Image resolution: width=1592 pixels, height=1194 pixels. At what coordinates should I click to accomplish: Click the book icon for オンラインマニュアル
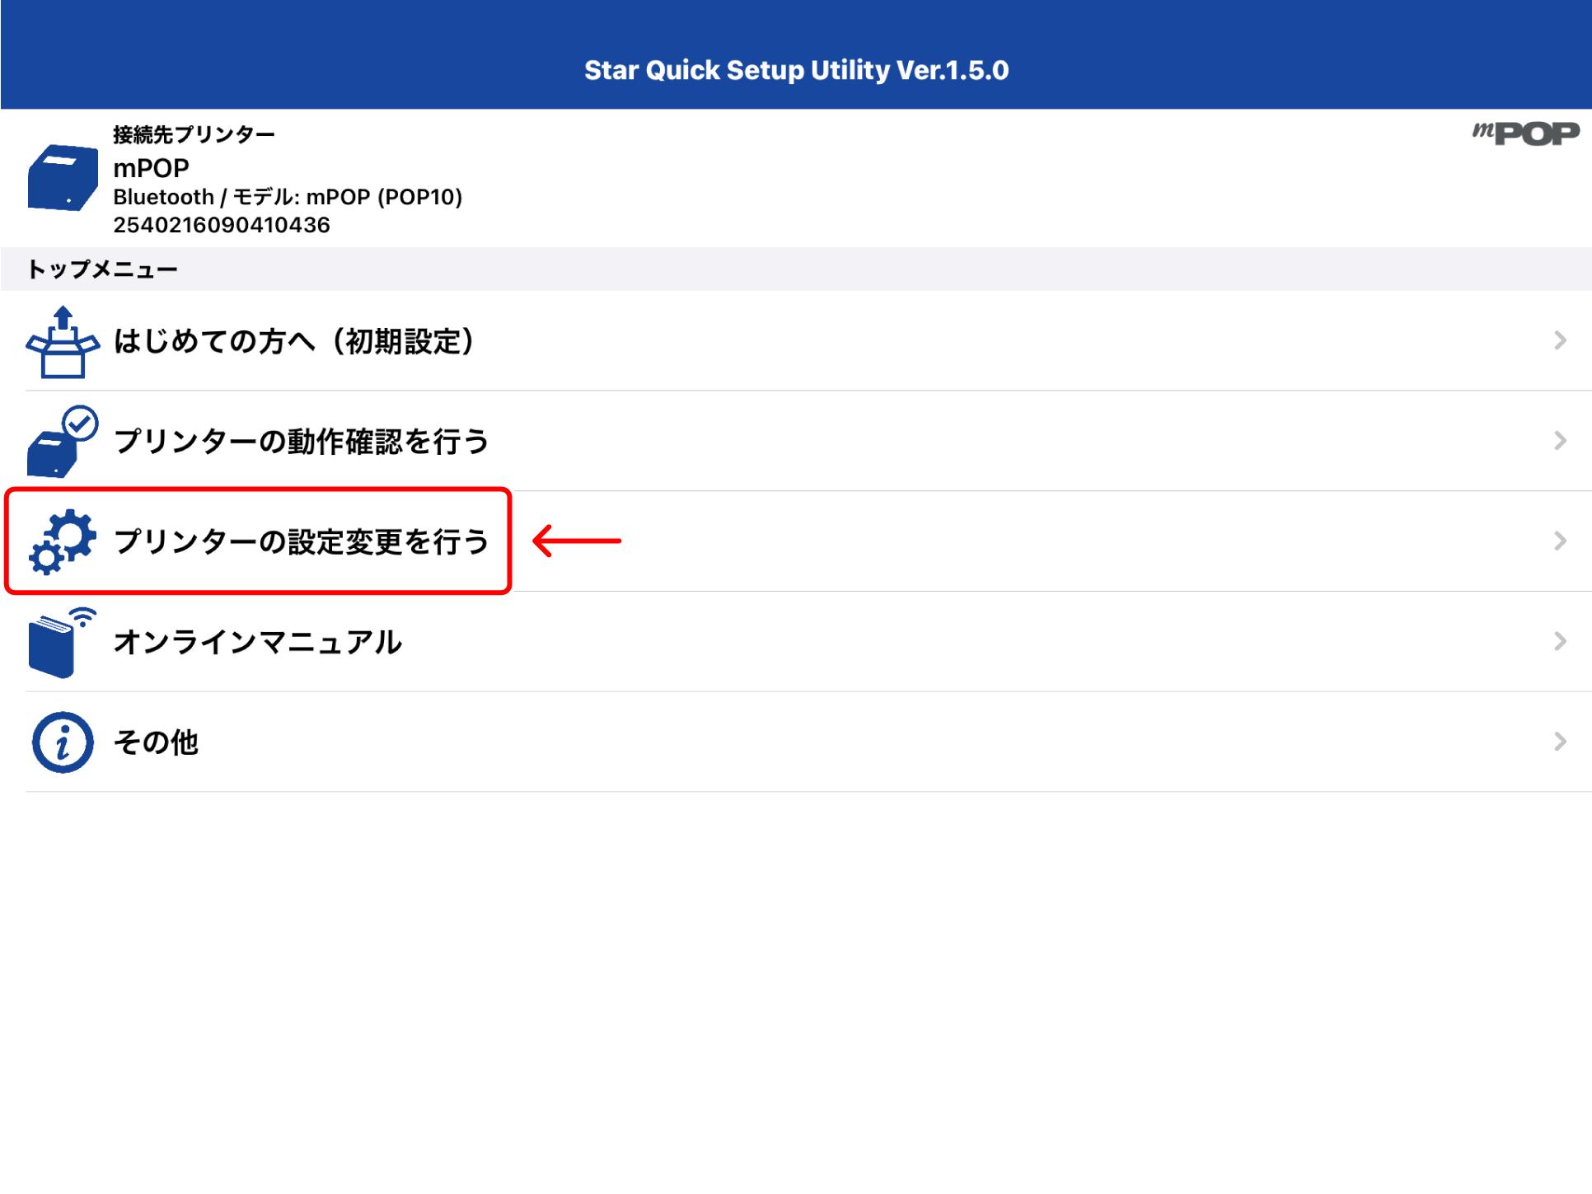(63, 643)
